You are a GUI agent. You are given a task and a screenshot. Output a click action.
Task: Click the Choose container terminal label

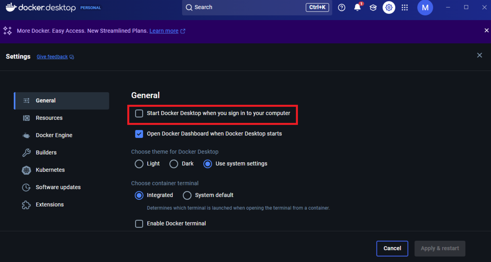(x=165, y=183)
